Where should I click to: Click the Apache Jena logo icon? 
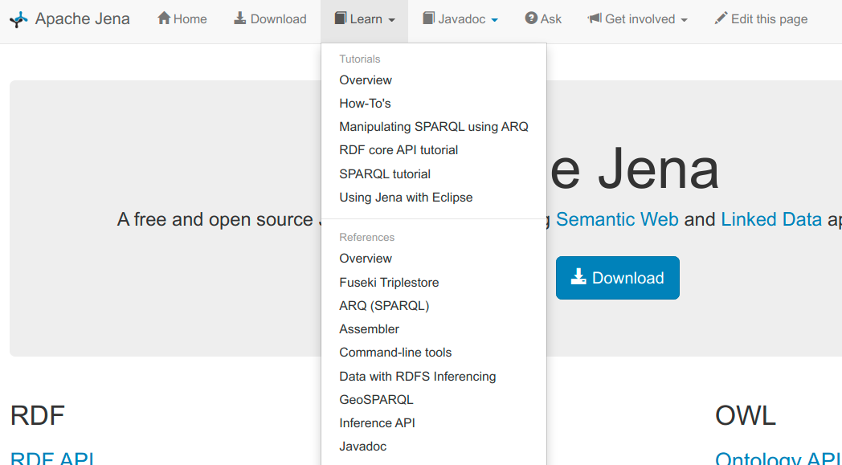(x=18, y=20)
